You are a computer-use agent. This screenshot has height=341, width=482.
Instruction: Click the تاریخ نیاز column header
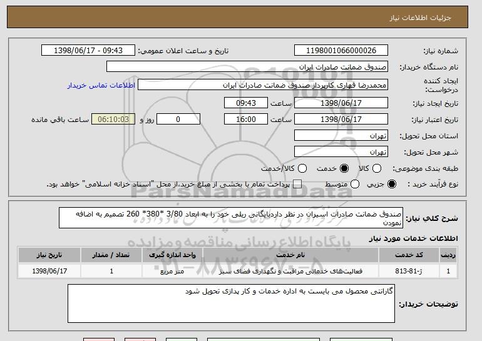[x=49, y=255]
